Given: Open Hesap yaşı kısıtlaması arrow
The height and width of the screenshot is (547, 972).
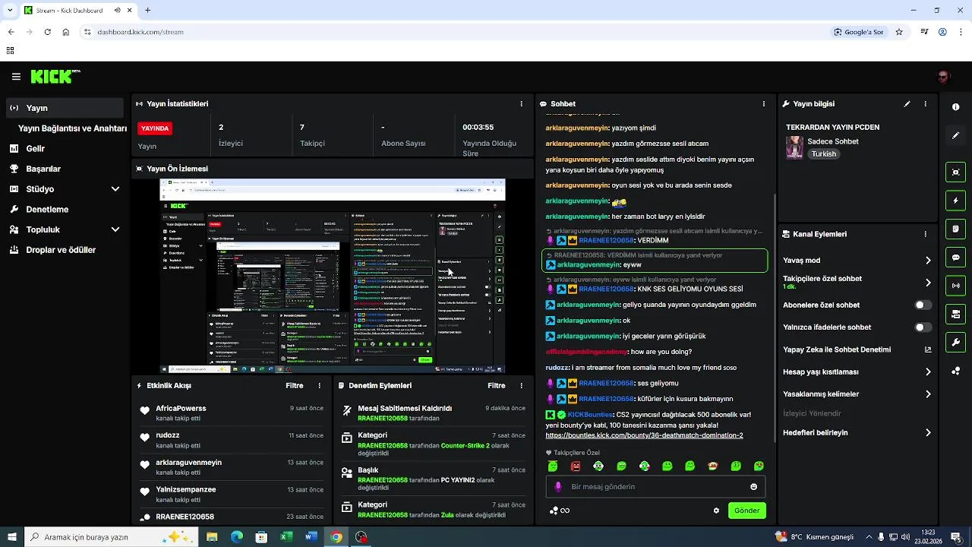Looking at the screenshot, I should pos(928,372).
